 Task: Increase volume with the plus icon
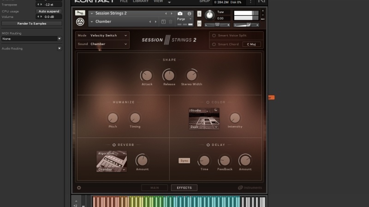tap(257, 25)
